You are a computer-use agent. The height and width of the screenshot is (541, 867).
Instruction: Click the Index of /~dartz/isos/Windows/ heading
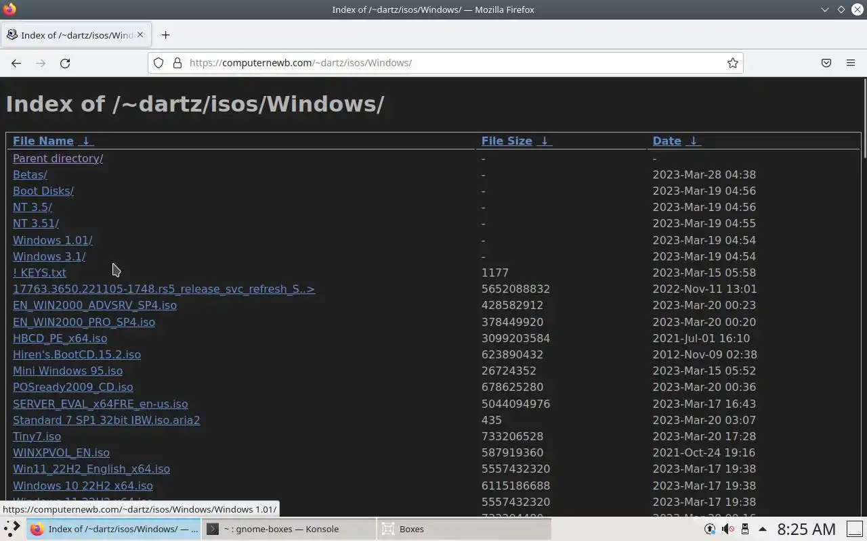pyautogui.click(x=195, y=104)
